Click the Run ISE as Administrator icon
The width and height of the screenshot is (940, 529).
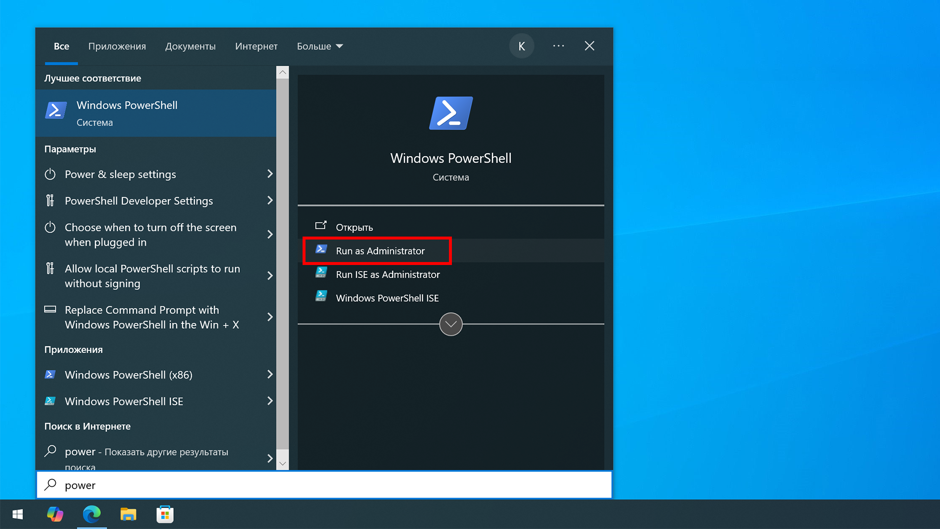coord(321,273)
